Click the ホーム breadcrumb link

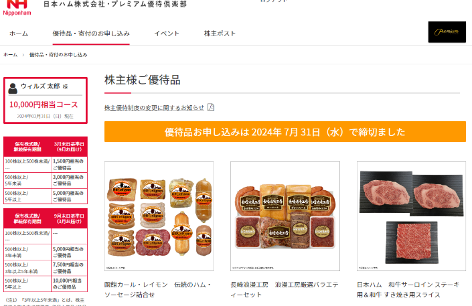tap(10, 55)
